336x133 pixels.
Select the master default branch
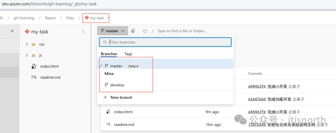tap(116, 66)
